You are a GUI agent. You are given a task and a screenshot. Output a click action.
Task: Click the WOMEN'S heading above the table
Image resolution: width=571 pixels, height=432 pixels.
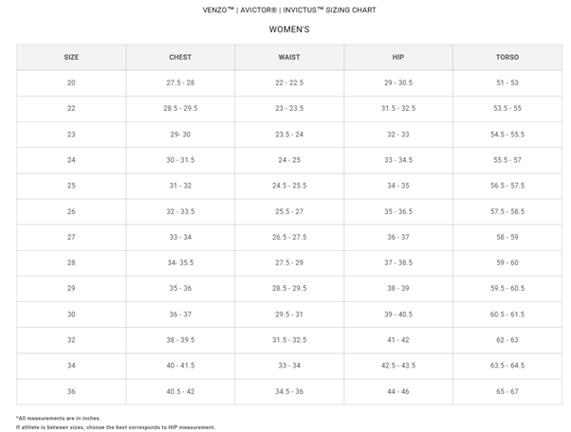[x=289, y=29]
